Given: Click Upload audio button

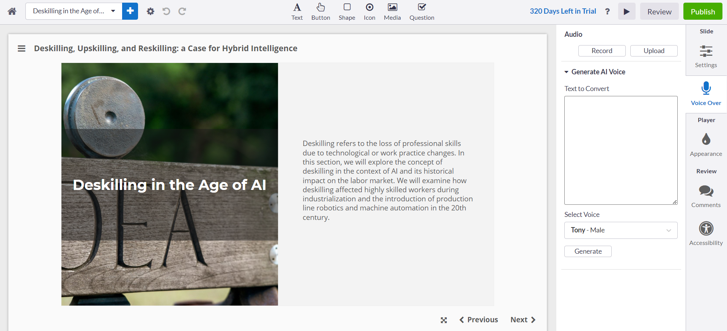Looking at the screenshot, I should (654, 51).
